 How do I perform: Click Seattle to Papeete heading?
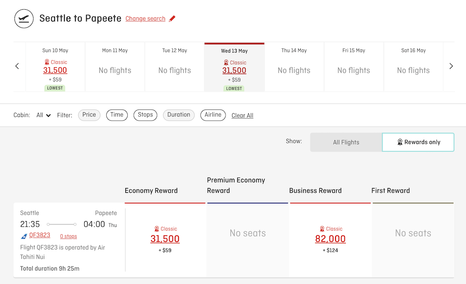80,19
